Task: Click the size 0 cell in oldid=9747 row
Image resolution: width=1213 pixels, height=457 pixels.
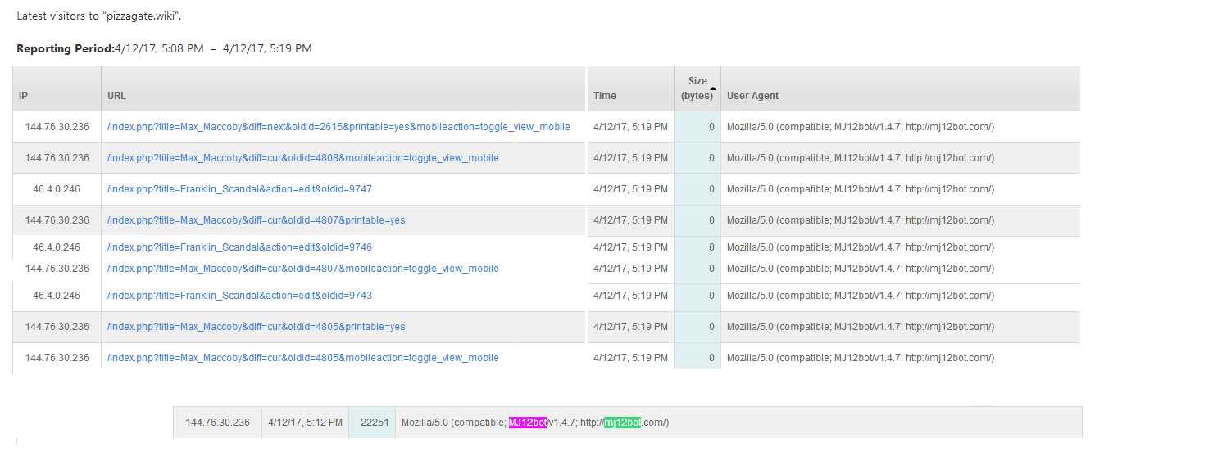Action: coord(697,189)
